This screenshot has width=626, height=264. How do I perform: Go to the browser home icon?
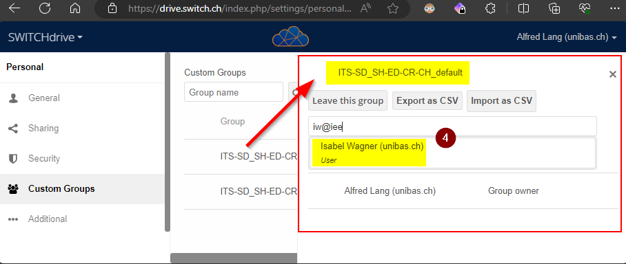(x=74, y=8)
